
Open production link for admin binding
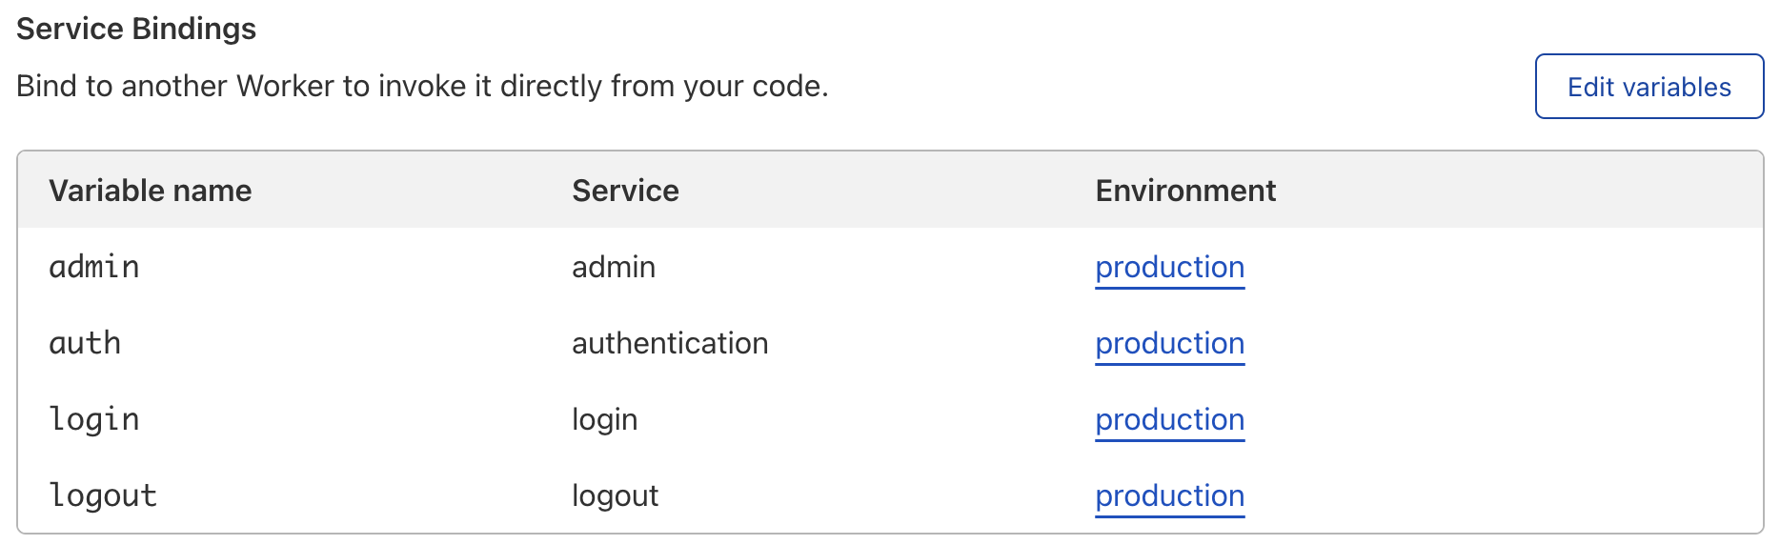pyautogui.click(x=1169, y=268)
